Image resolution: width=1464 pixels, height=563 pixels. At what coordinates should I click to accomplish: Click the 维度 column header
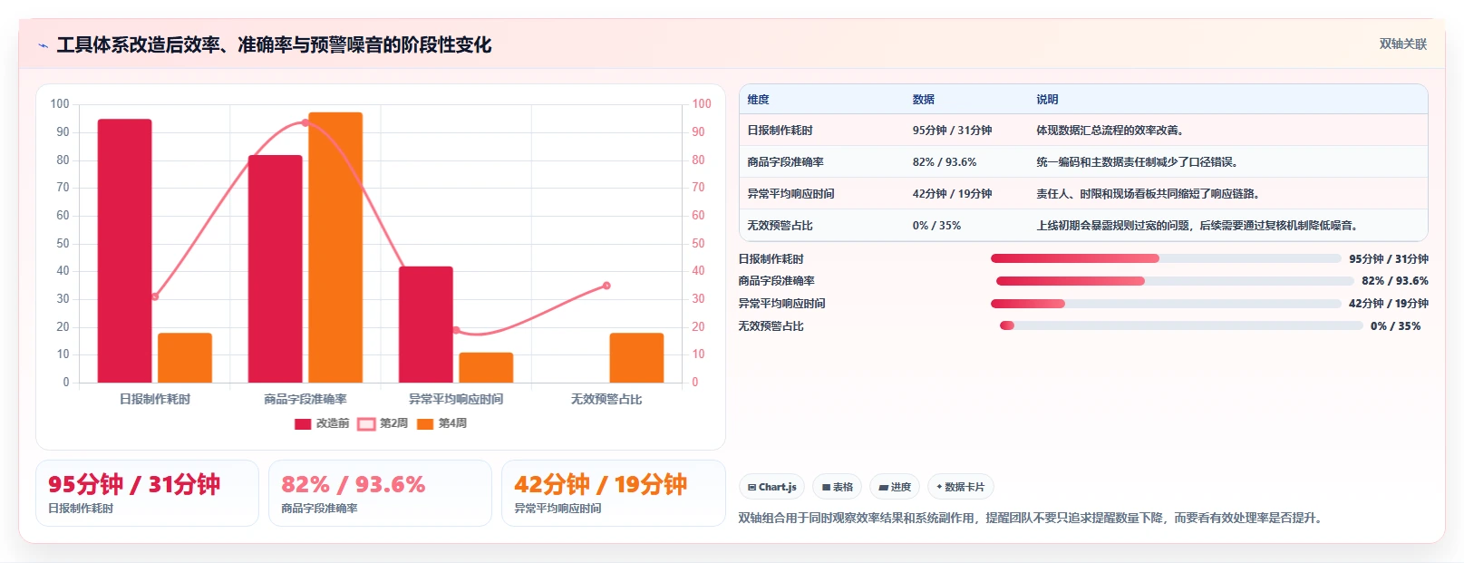[x=759, y=100]
